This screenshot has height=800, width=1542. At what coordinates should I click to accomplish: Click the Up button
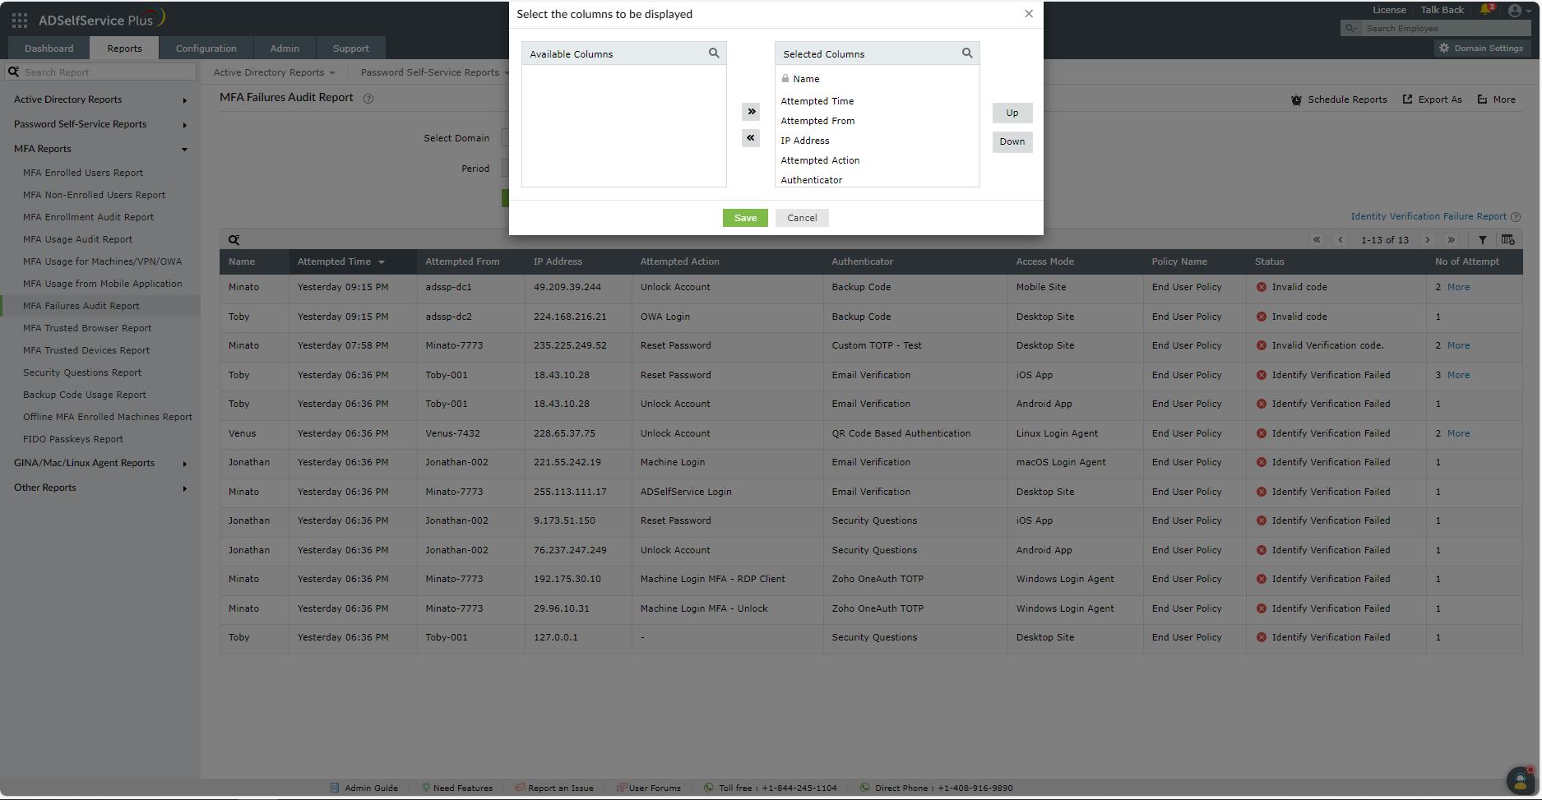click(x=1012, y=113)
